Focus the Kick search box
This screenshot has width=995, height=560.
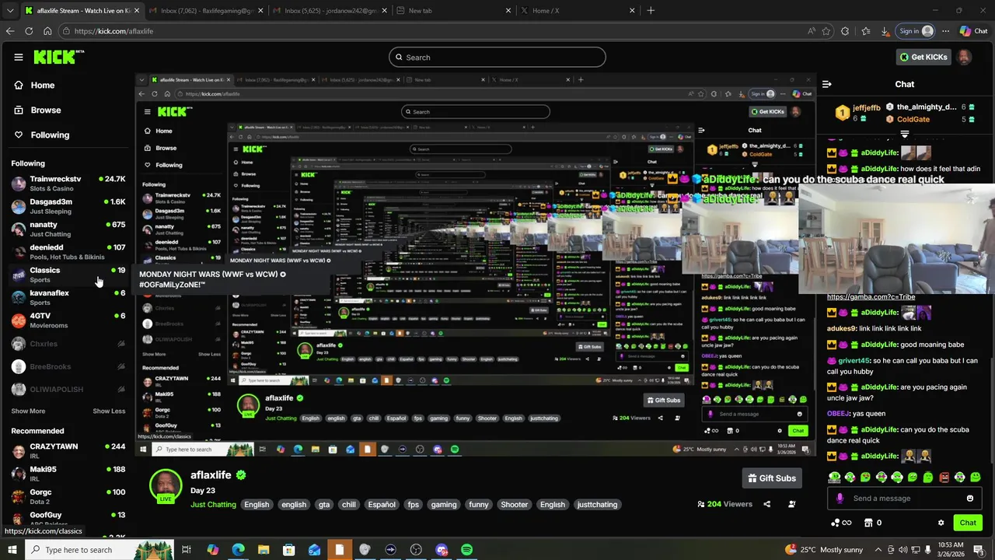pyautogui.click(x=497, y=57)
